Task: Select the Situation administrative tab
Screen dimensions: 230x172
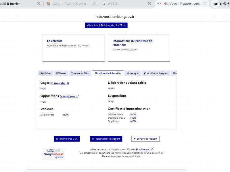Action: point(108,73)
